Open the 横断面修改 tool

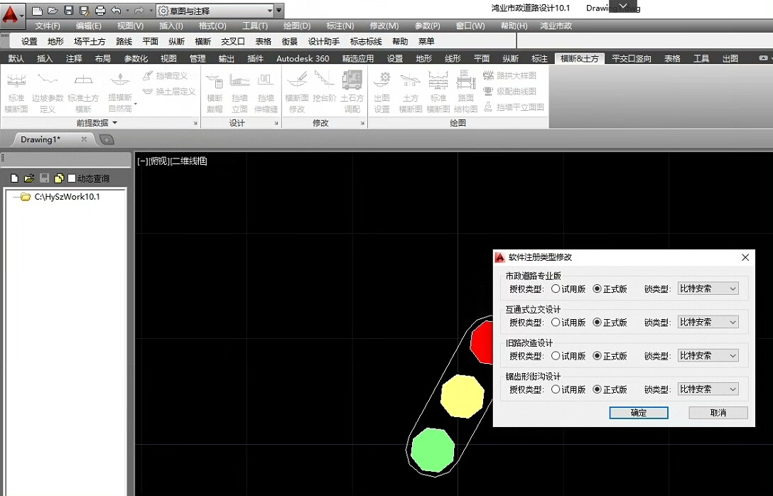tap(297, 92)
